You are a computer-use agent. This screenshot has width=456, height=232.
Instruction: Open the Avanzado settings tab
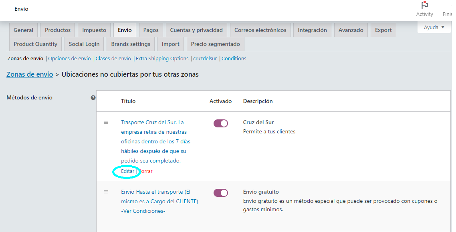point(351,30)
